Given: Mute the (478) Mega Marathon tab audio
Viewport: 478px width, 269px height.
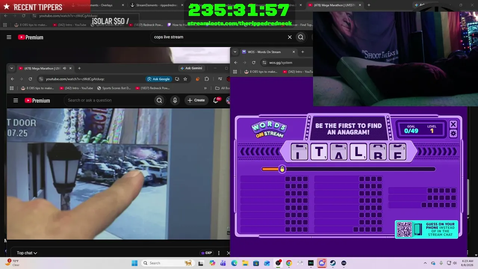Looking at the screenshot, I should point(64,68).
